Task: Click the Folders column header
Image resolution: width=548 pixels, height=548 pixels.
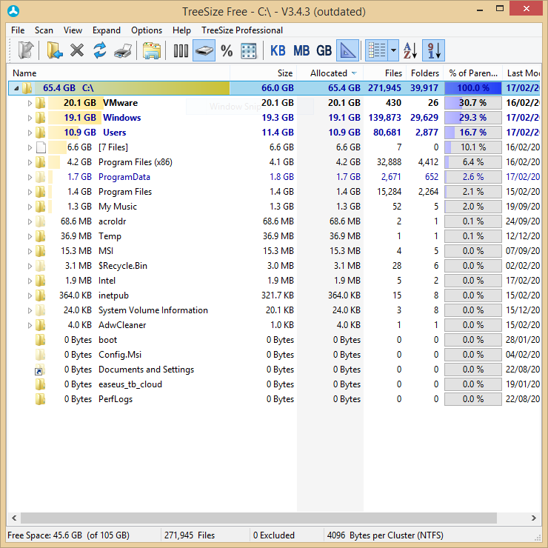Action: pos(424,73)
